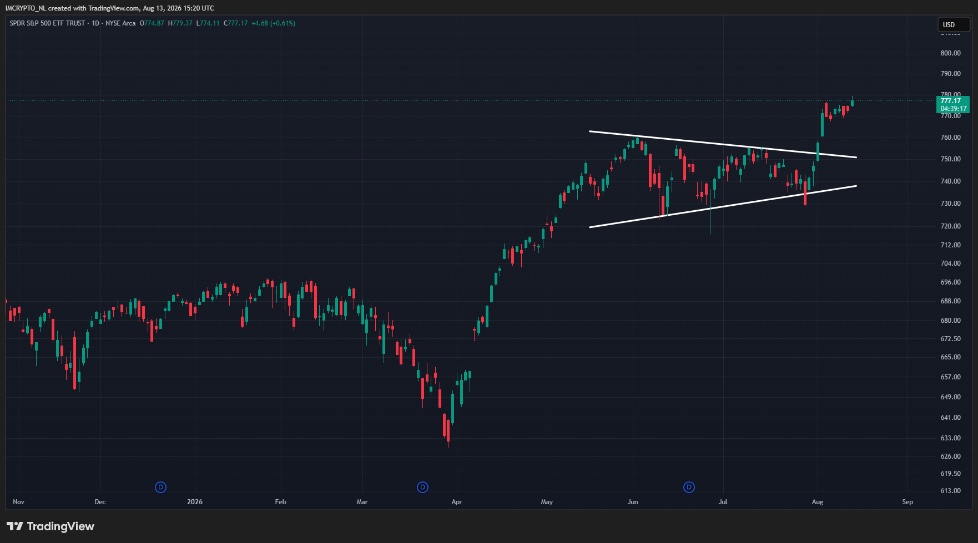Viewport: 978px width, 543px height.
Task: Click the Sep label on the time axis
Action: pos(908,502)
